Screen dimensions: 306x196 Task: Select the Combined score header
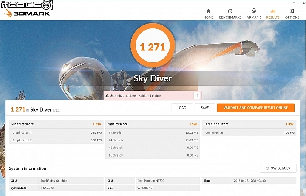249,124
